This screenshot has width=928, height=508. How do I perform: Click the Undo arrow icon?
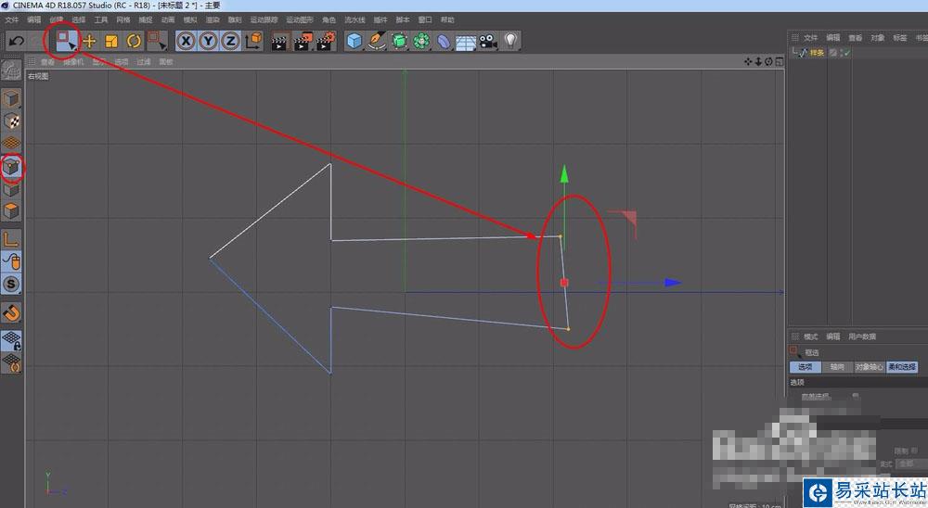tap(17, 41)
